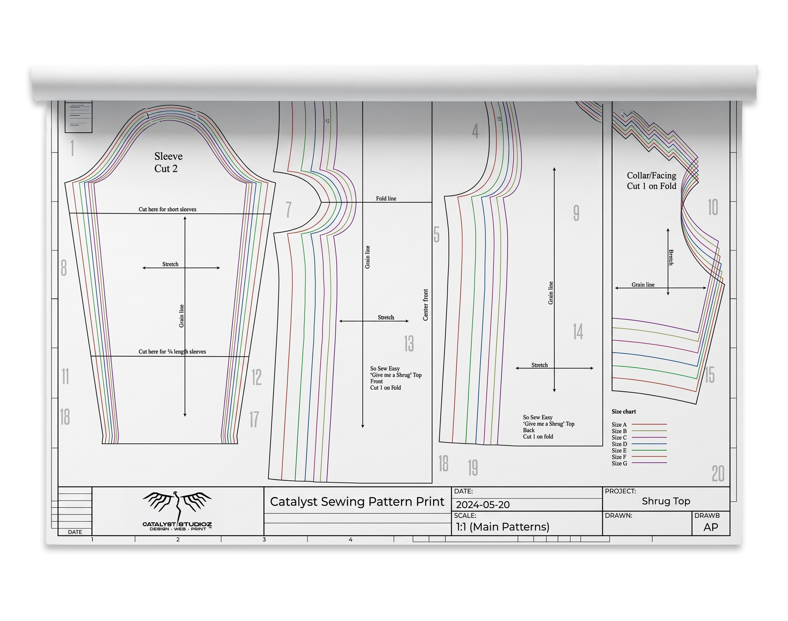Click the 'DRAWN:' field label

[619, 515]
